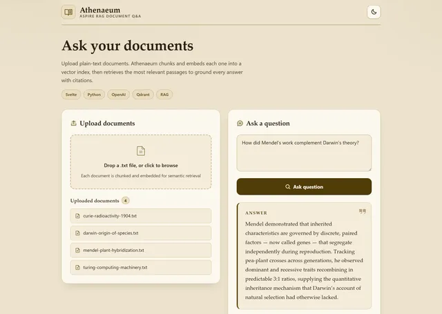Click the chat bubble icon beside Ask a question

[x=240, y=124]
